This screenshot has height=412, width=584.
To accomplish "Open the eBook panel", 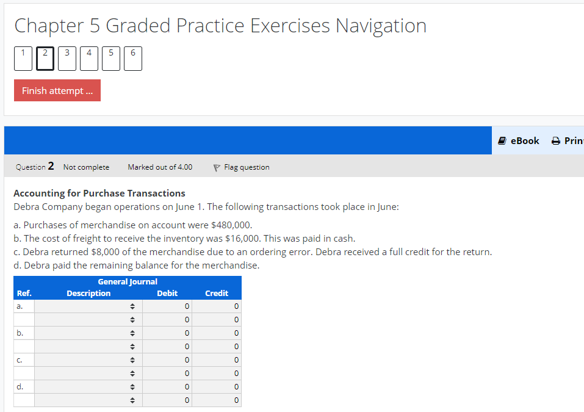I will (518, 140).
